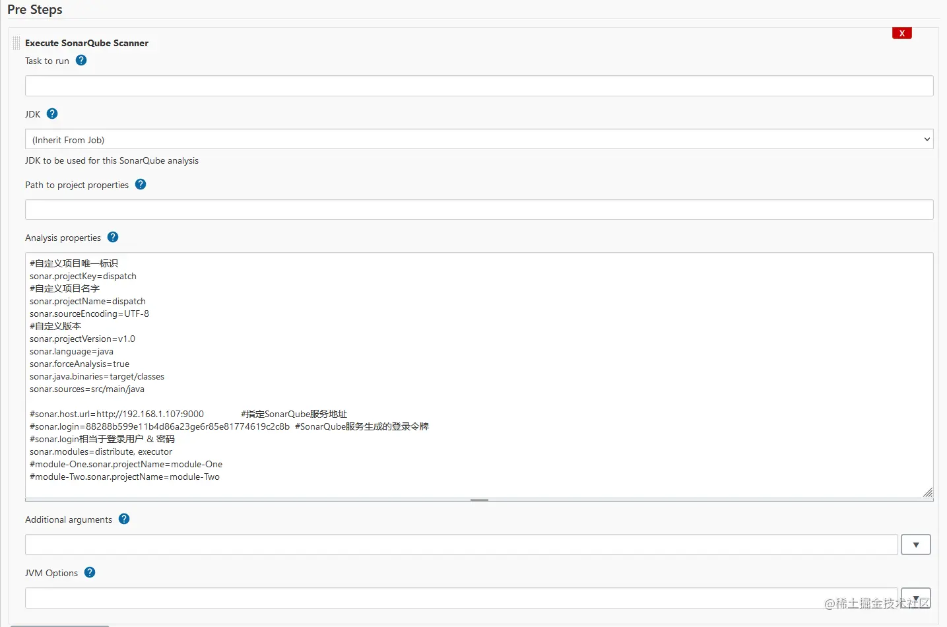
Task: Focus the Path to project properties input
Action: tap(479, 209)
